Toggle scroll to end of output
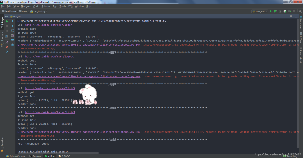303x158 pixels. tap(13, 36)
